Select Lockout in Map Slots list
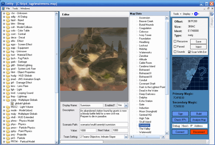The image size is (215, 145). 144,45
